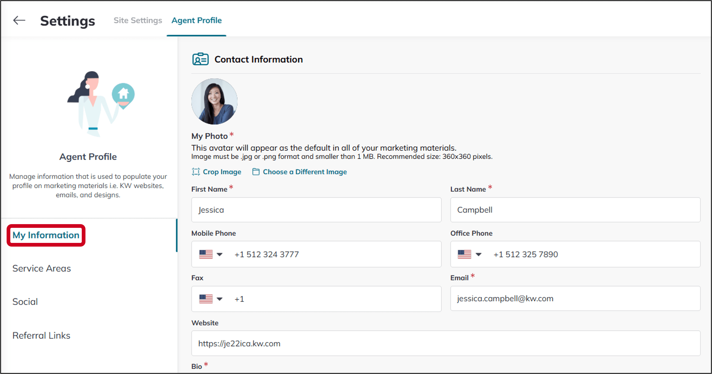Click the Last Name field containing Campbell

(x=575, y=210)
